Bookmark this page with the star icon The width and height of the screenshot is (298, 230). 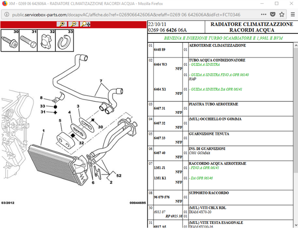(x=282, y=14)
